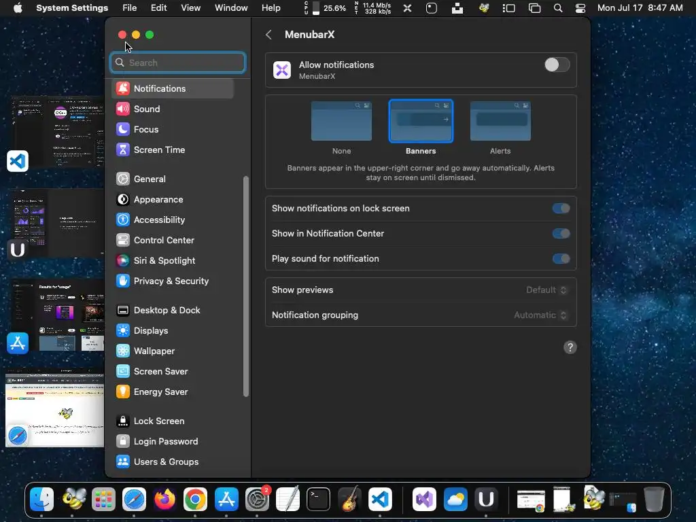Open System Settings from the Dock
Image resolution: width=696 pixels, height=522 pixels.
coord(257,500)
